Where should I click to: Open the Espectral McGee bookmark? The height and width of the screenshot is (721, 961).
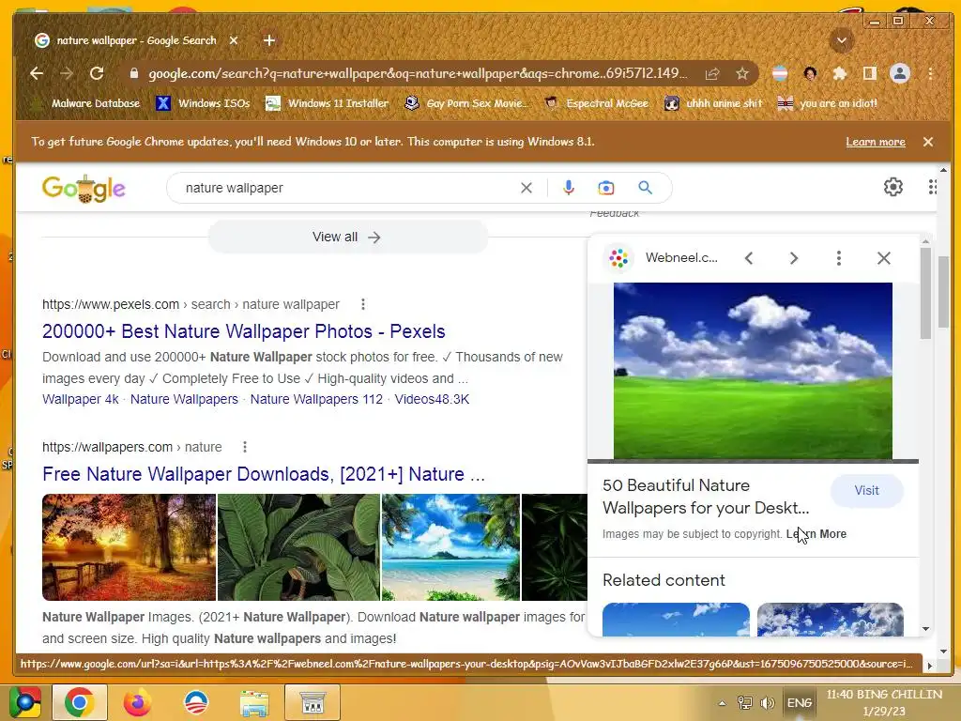coord(597,103)
